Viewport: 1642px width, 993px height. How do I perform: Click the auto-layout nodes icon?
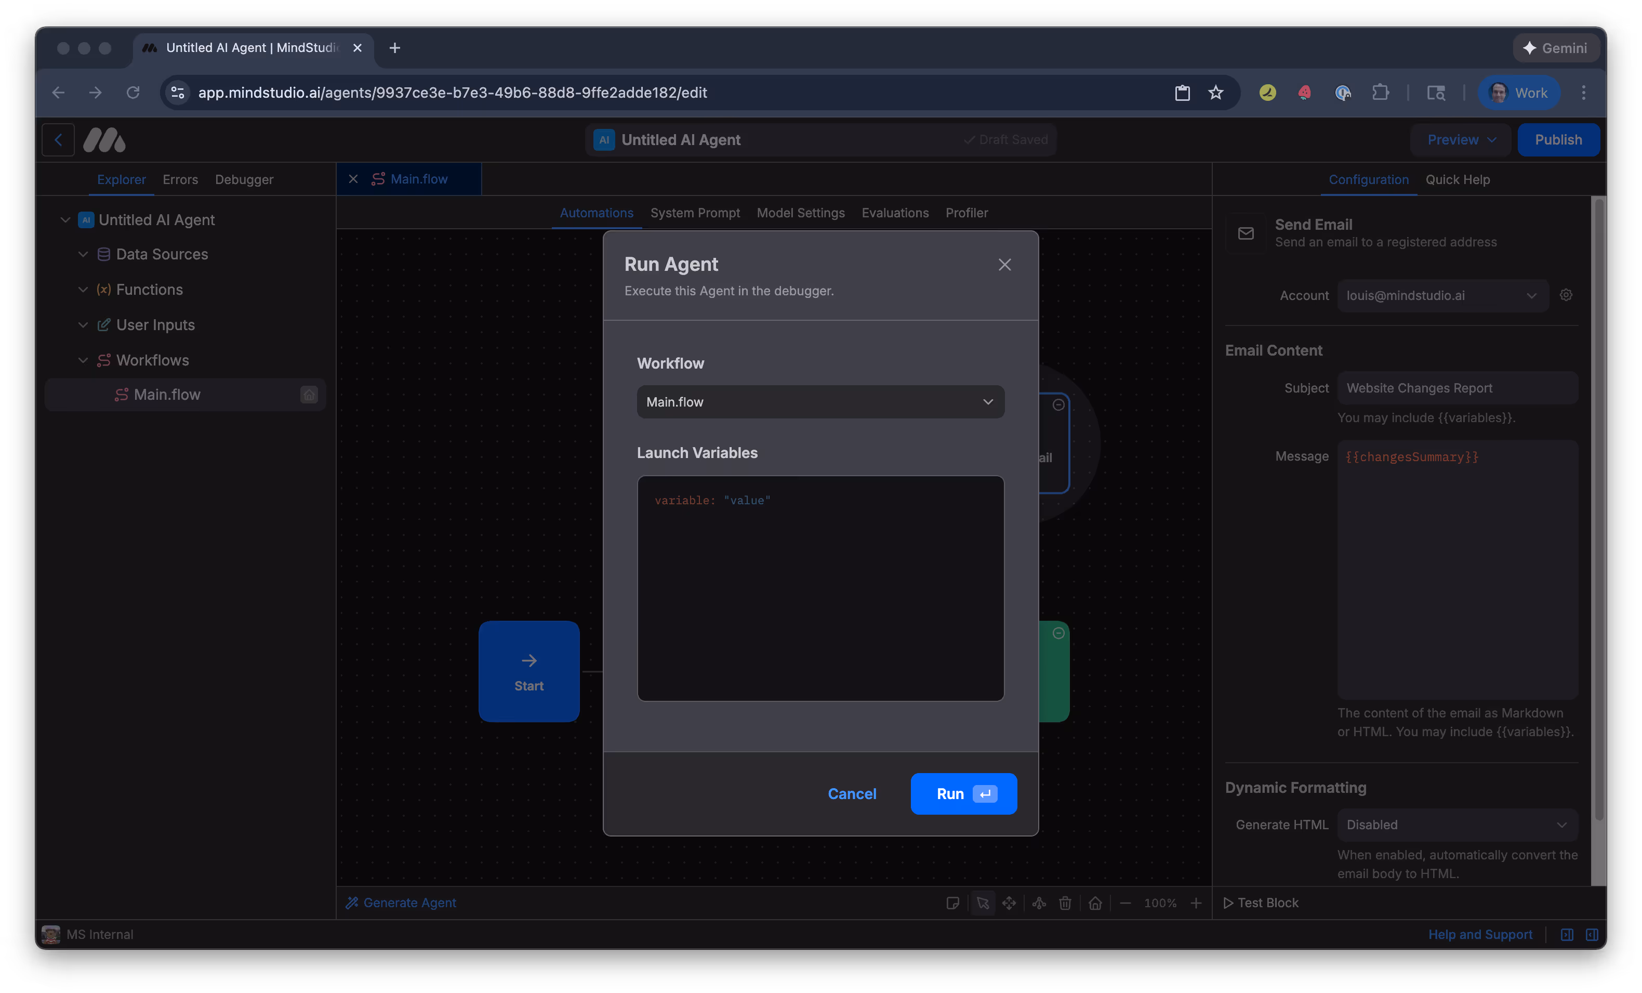[x=1038, y=903]
